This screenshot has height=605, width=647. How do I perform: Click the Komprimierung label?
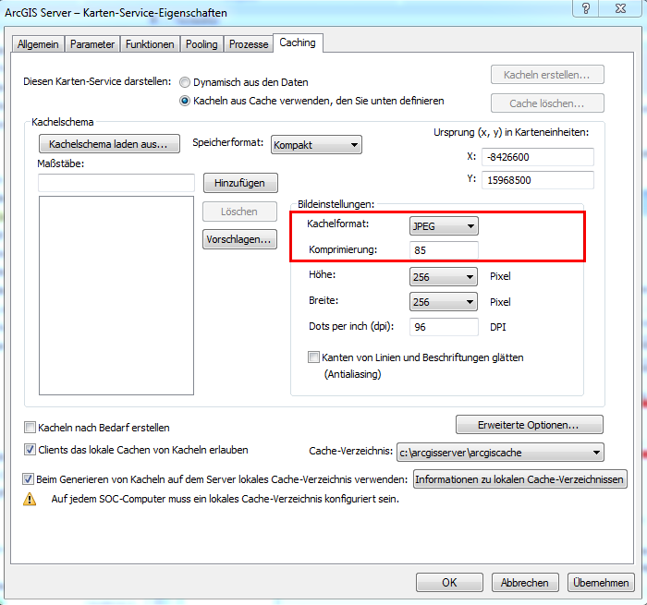pyautogui.click(x=343, y=249)
